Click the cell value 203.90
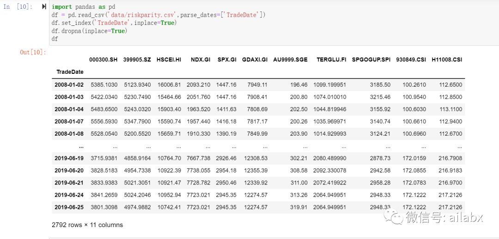The height and width of the screenshot is (239, 499). point(299,133)
